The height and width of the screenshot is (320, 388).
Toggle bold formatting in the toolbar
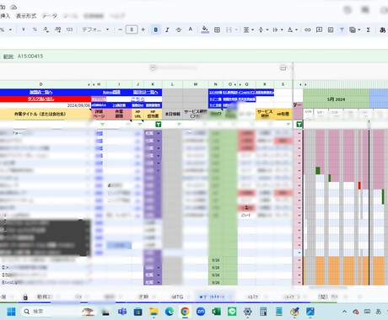[156, 29]
